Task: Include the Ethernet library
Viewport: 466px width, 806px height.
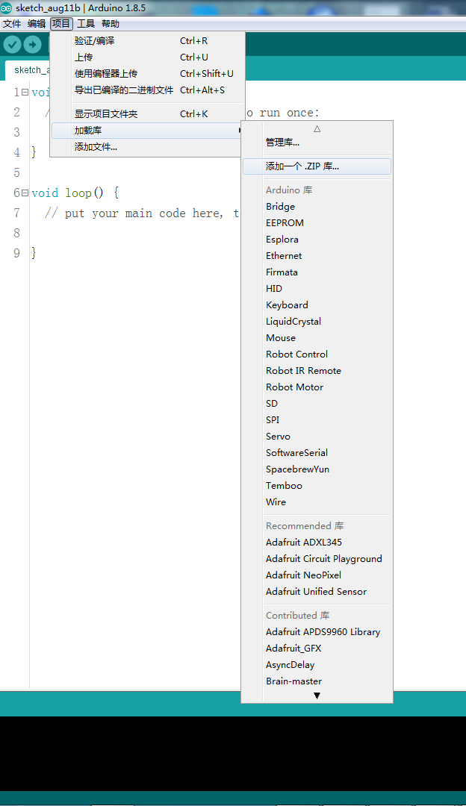Action: tap(317, 256)
